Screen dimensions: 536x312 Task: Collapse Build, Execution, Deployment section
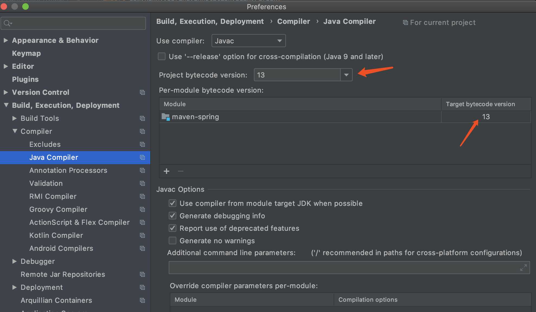(6, 105)
